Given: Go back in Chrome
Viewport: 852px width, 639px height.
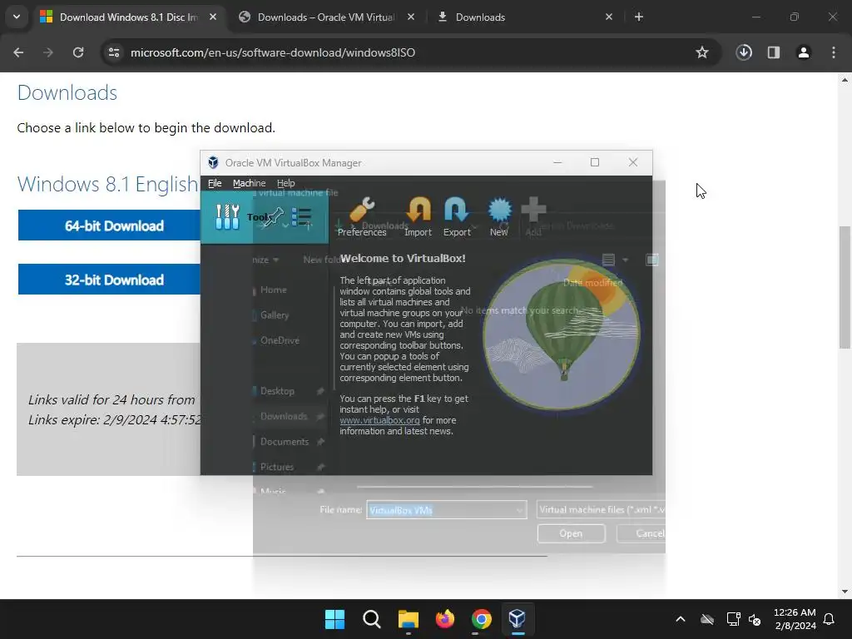Looking at the screenshot, I should [18, 52].
